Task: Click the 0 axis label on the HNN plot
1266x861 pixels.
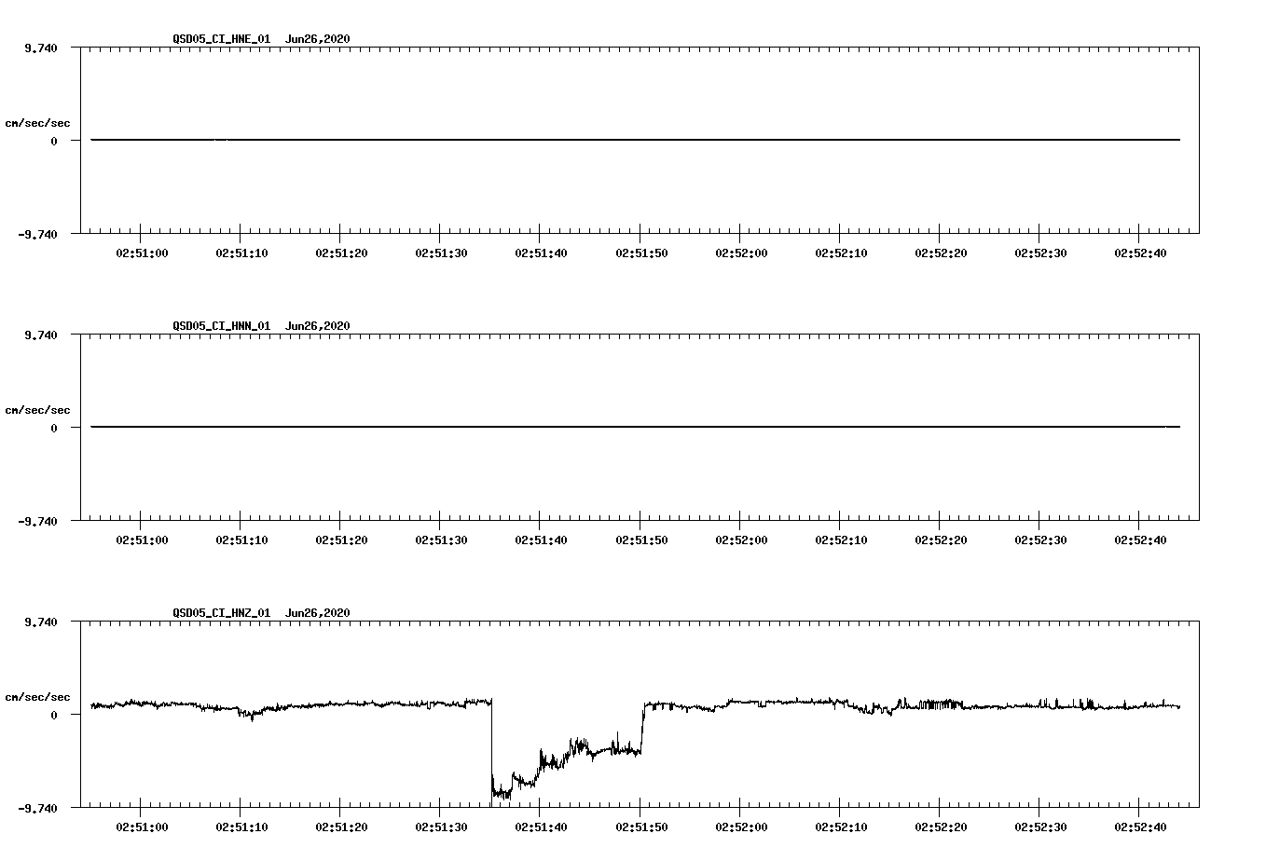Action: [54, 428]
